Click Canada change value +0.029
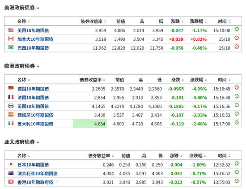The image size is (246, 189). point(176,39)
